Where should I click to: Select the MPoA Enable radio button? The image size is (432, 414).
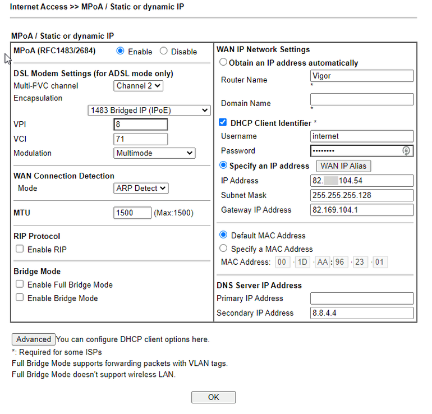(x=120, y=51)
